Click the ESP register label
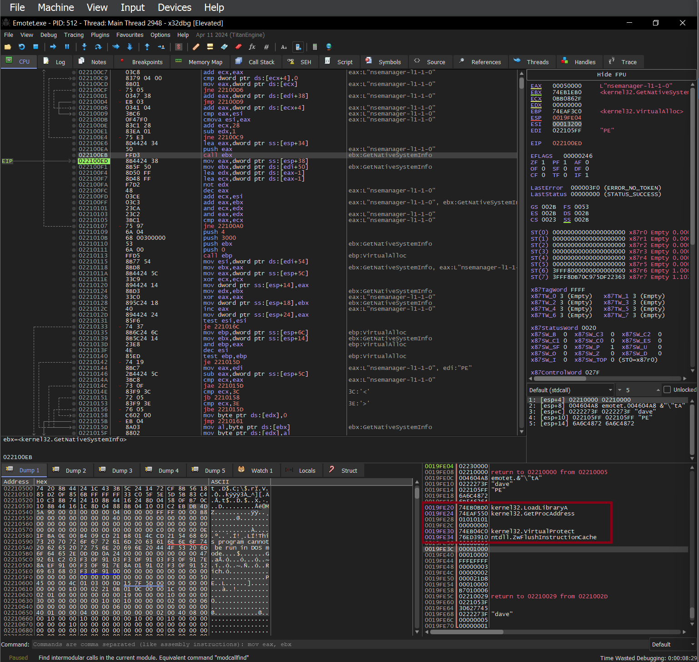 pyautogui.click(x=536, y=118)
